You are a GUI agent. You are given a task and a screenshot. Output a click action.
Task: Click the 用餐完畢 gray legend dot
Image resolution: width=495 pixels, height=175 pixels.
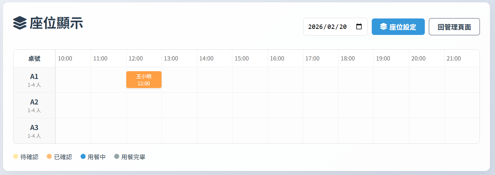coord(117,157)
